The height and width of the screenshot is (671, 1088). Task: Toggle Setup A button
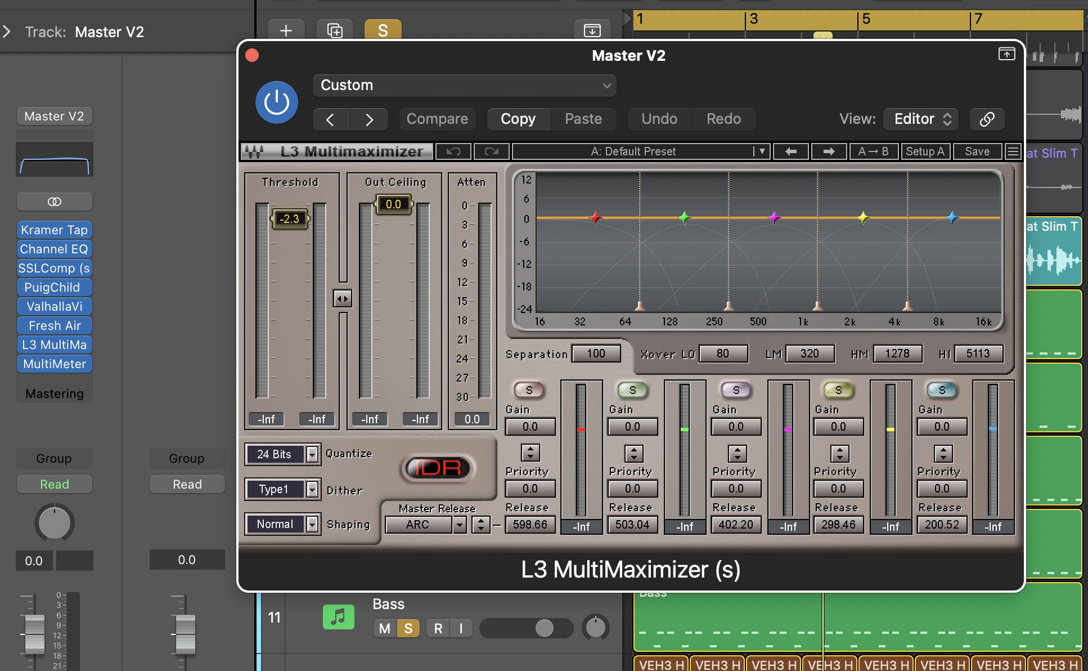click(925, 151)
